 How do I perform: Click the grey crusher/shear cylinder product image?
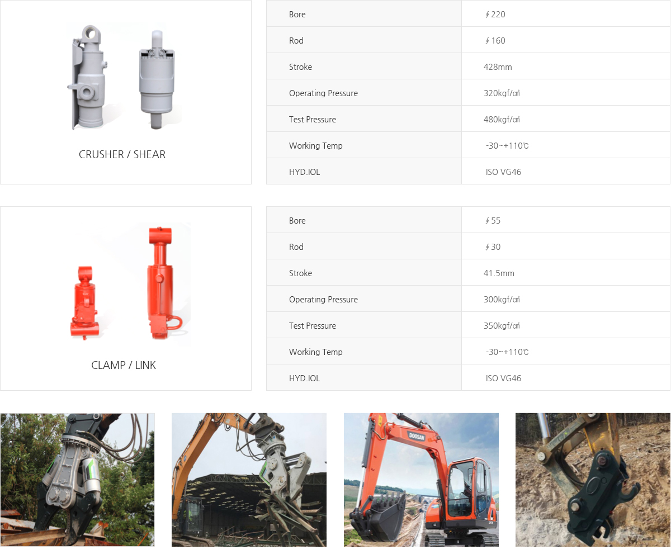point(124,77)
